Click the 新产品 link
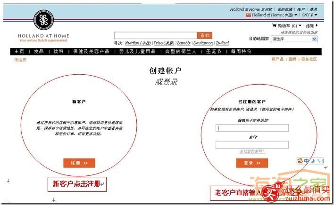Image resolution: width=334 pixels, height=205 pixels. pyautogui.click(x=277, y=59)
